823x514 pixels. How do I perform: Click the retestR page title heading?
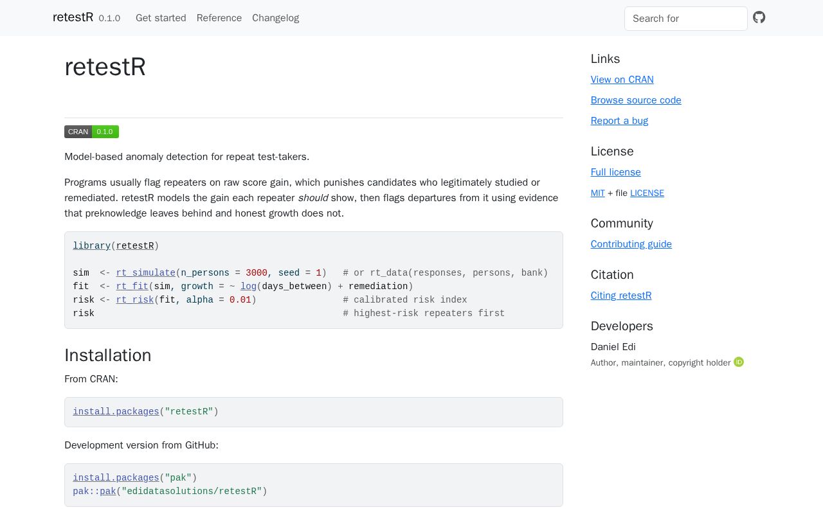[105, 67]
